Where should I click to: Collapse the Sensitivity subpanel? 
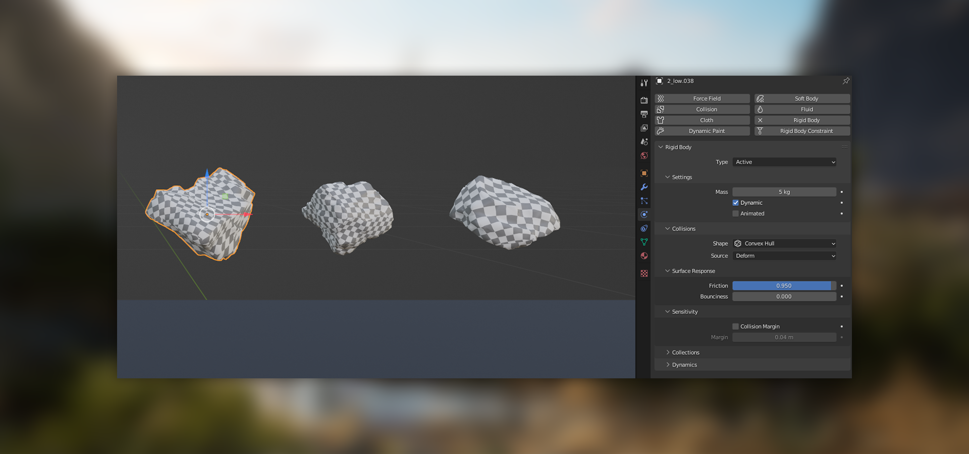point(667,312)
